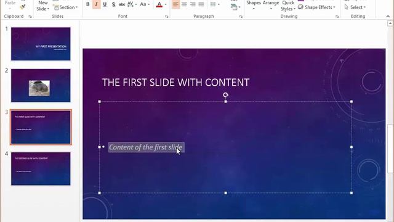Click Format Painter brush icon

coord(23,7)
